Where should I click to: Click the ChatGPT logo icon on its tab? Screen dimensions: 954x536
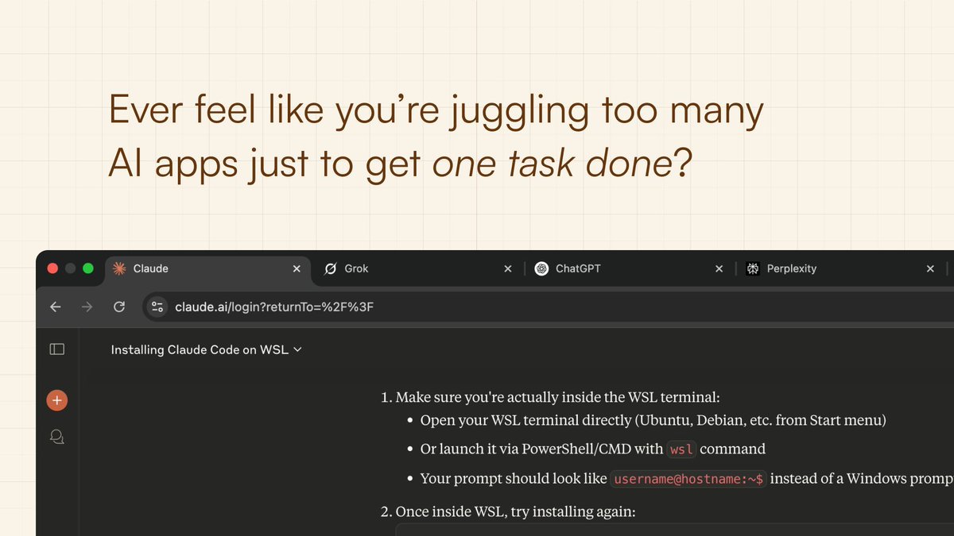coord(541,268)
